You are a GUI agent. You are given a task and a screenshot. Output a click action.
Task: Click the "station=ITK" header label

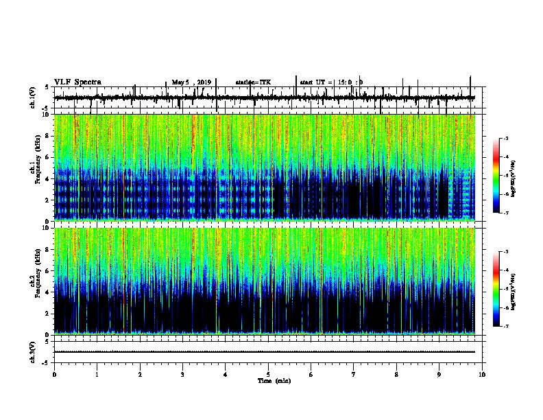tap(253, 82)
